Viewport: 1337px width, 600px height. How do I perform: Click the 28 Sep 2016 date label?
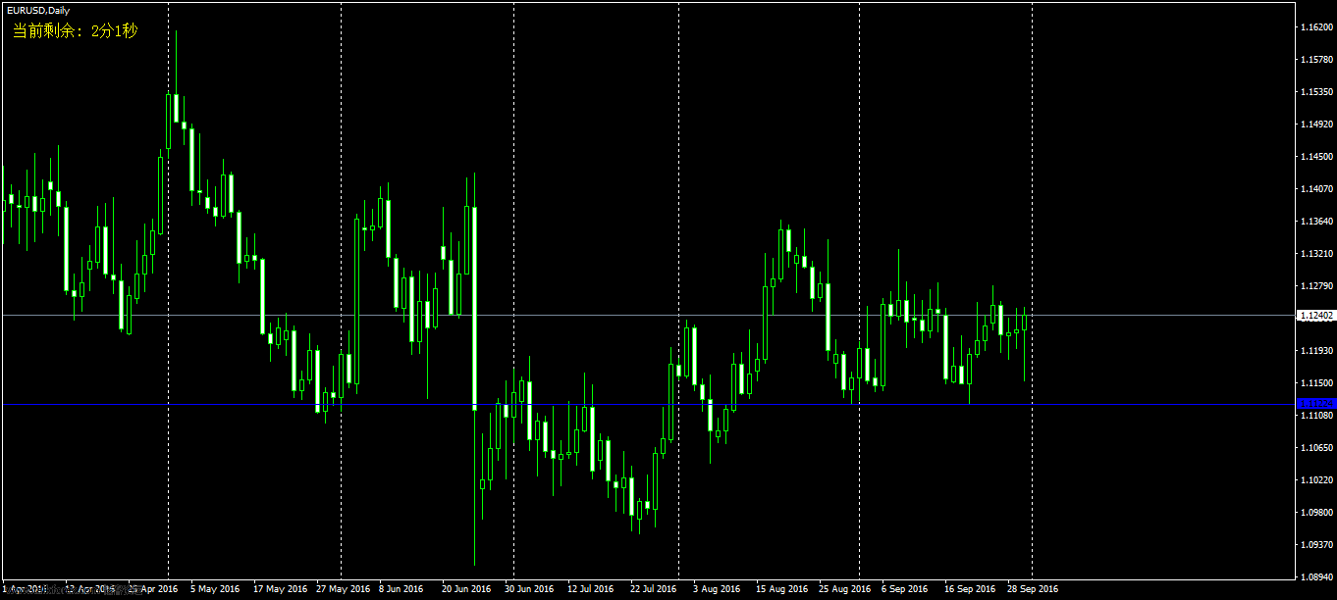click(1033, 590)
